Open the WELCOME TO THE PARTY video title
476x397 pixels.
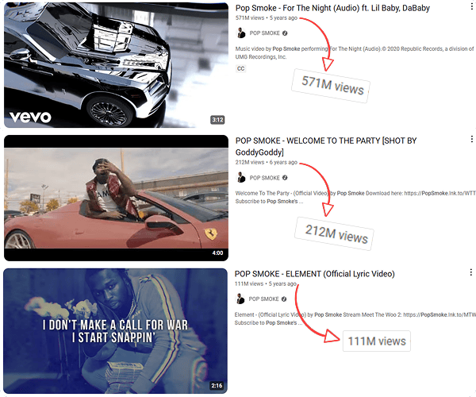(x=326, y=146)
